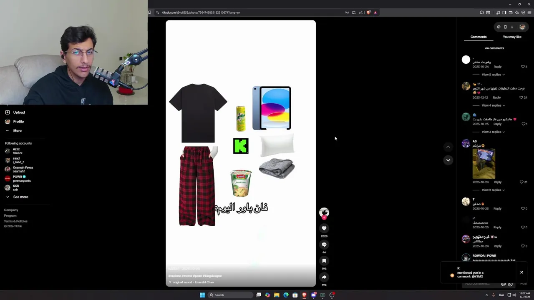Viewport: 534px width, 300px height.
Task: Open the Upload page from sidebar
Action: [15, 112]
